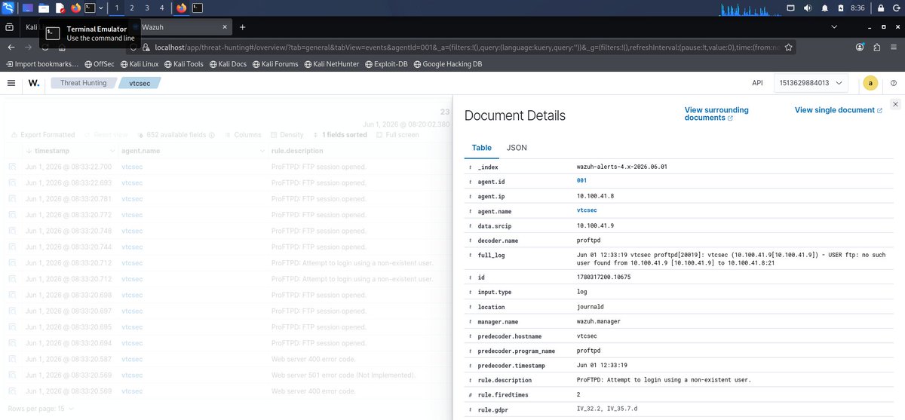Viewport: 905px width, 420px height.
Task: Switch to the Table tab
Action: tap(482, 148)
